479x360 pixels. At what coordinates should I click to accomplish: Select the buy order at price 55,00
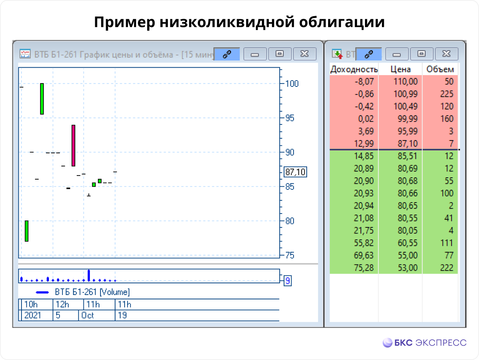[x=394, y=255]
